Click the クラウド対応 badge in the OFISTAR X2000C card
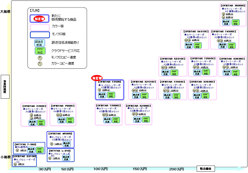 pos(146,120)
